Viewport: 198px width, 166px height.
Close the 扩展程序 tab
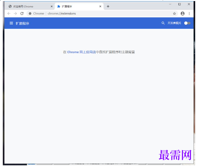pyautogui.click(x=100, y=6)
